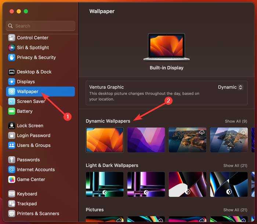Click the Built-in Display preview image
The image size is (257, 224).
click(x=167, y=47)
